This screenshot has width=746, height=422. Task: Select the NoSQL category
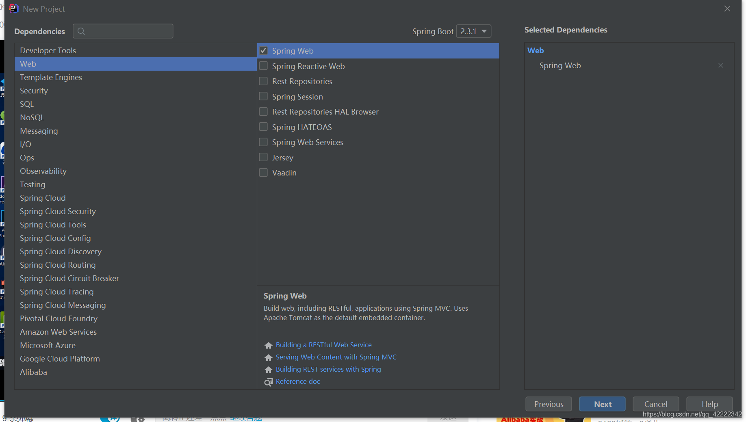[x=136, y=117]
